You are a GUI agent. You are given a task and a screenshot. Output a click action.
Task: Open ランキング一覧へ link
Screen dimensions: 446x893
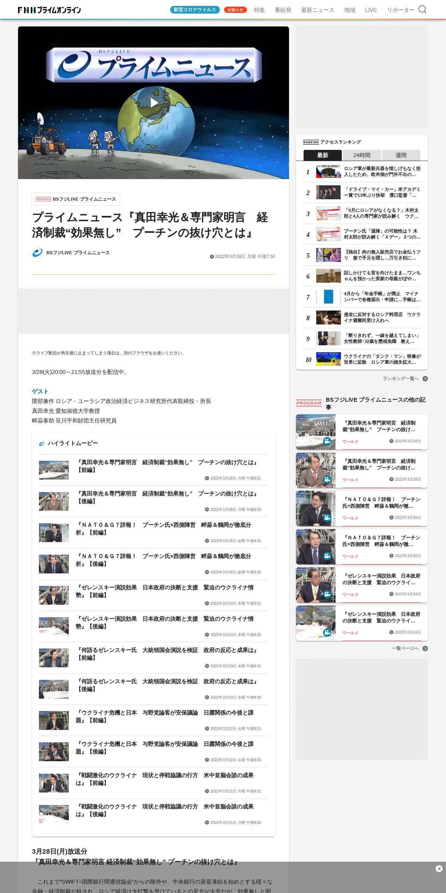(x=401, y=379)
